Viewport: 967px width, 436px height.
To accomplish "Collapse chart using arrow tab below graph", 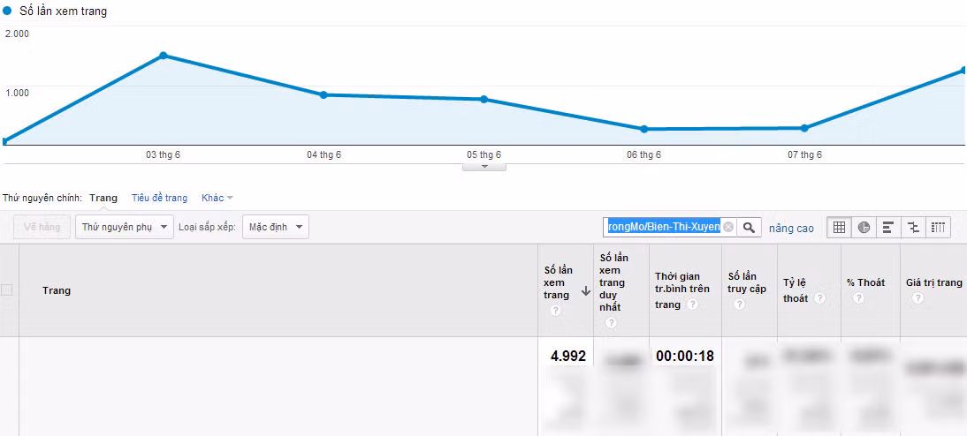I will [x=484, y=166].
